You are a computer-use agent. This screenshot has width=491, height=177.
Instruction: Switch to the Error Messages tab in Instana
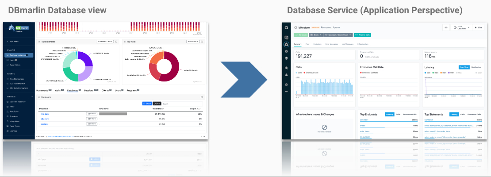click(x=332, y=44)
